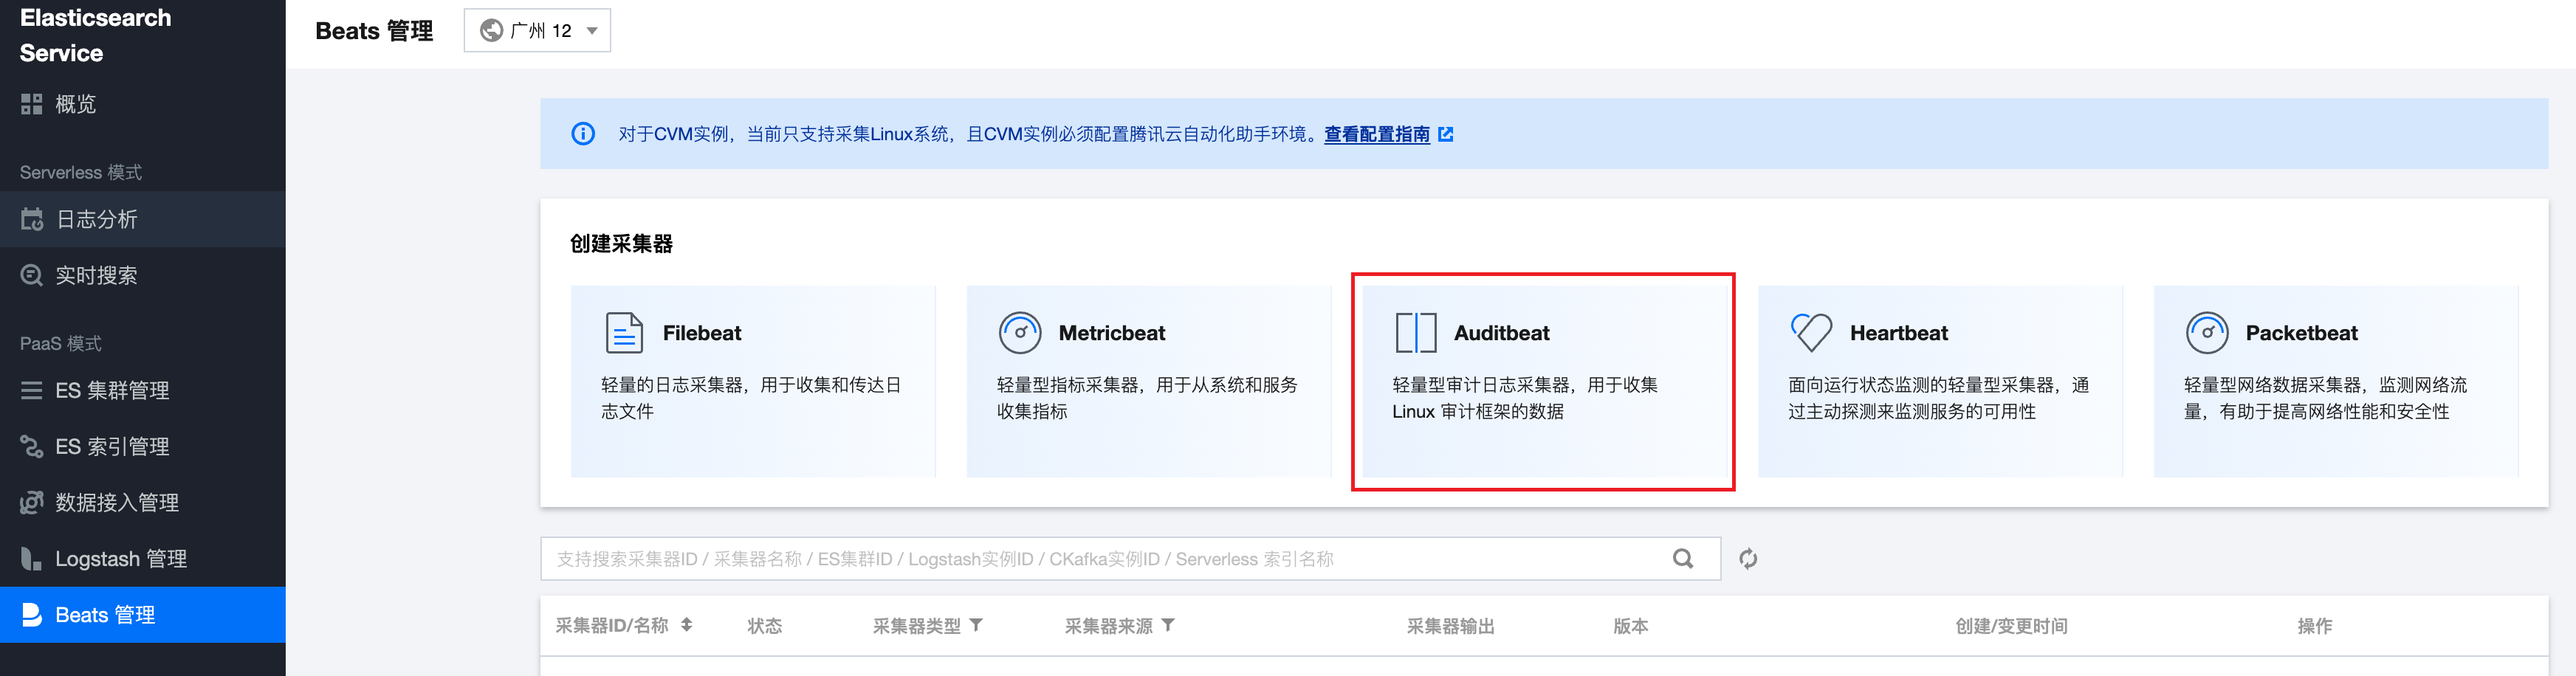Open the 广州 12 region dropdown
This screenshot has height=676, width=2576.
pyautogui.click(x=537, y=30)
